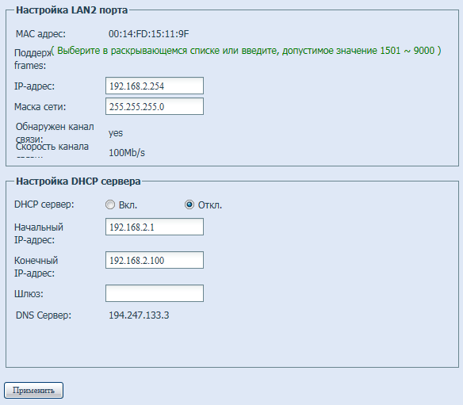Click the Применить button
The width and height of the screenshot is (463, 405).
coord(33,390)
